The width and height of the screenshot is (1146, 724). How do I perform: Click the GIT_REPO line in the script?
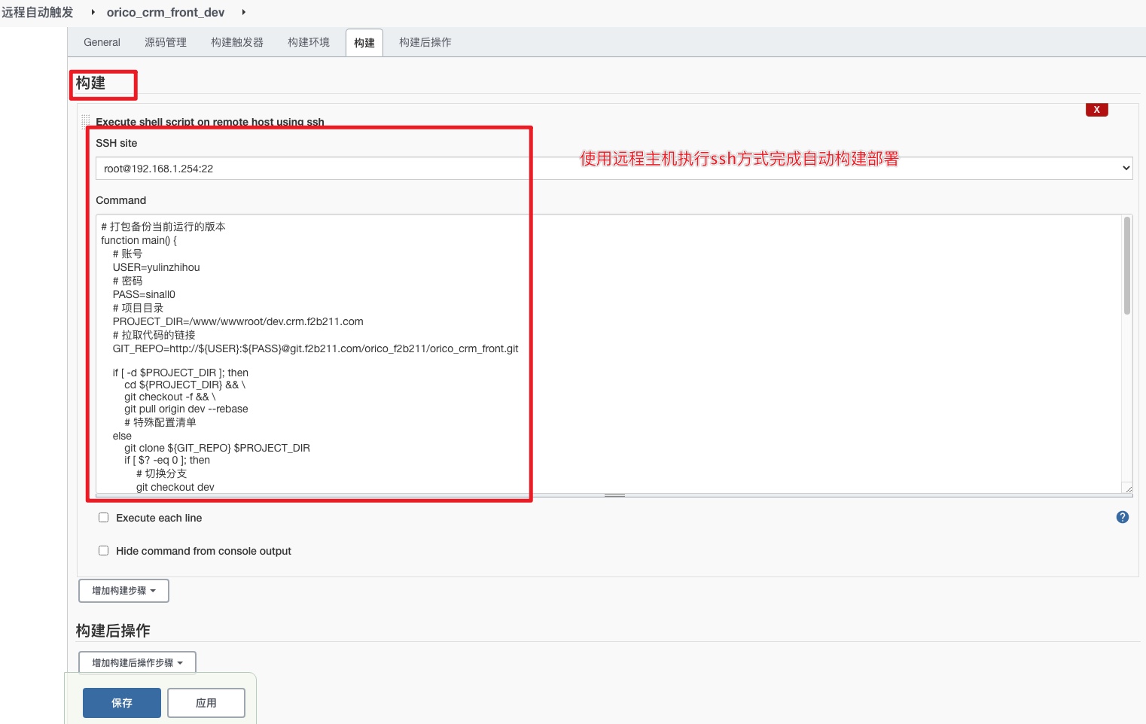coord(315,348)
